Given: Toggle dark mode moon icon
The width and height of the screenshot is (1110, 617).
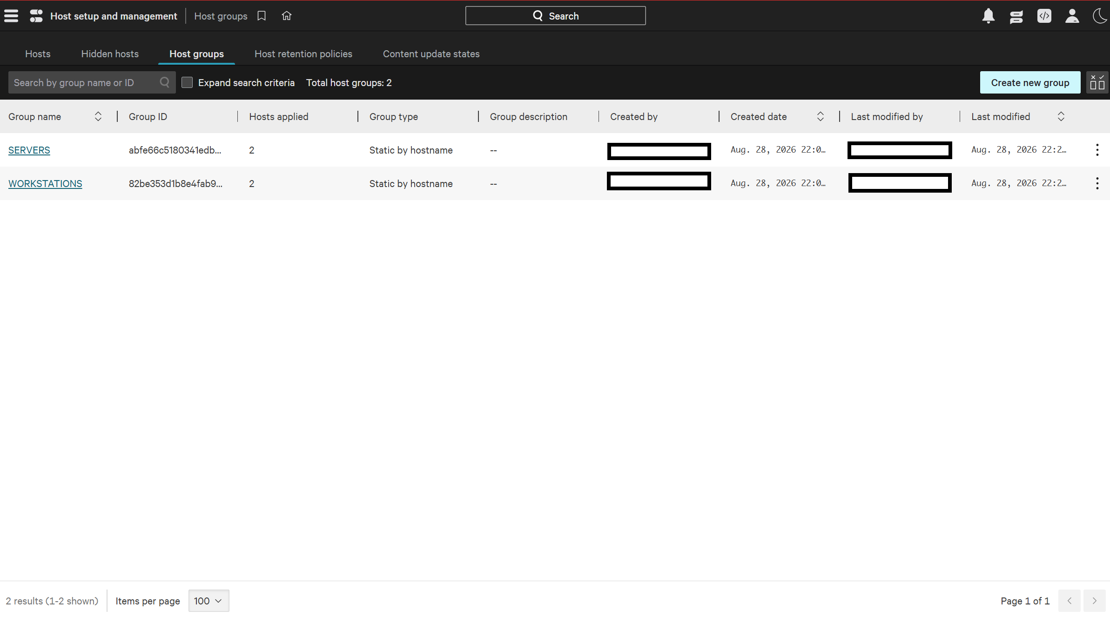Looking at the screenshot, I should [1100, 16].
